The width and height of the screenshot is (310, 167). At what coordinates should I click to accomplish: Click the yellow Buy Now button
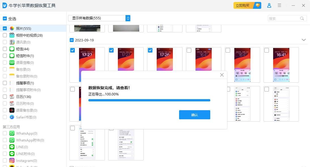pos(243,5)
